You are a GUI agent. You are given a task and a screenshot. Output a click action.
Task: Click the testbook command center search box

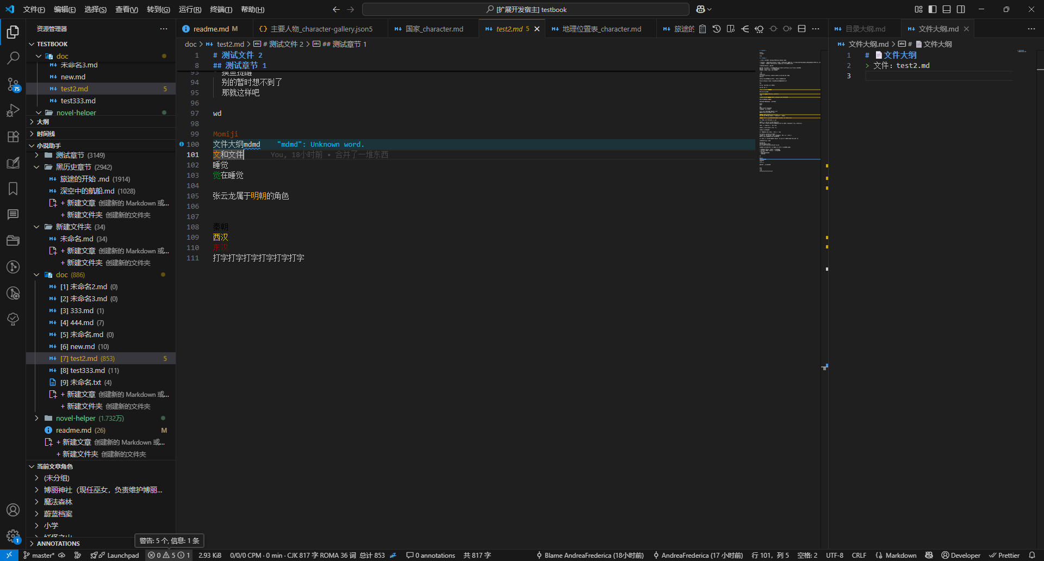click(x=526, y=9)
